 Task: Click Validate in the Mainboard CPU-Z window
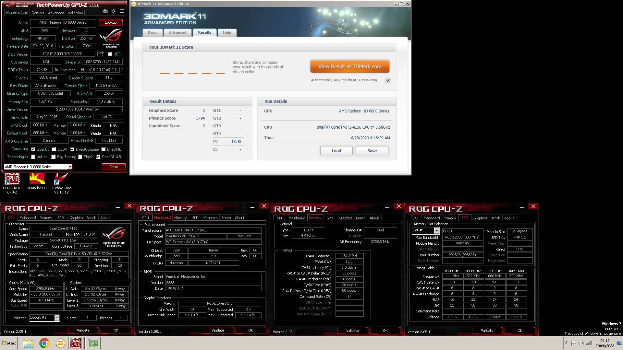218,330
